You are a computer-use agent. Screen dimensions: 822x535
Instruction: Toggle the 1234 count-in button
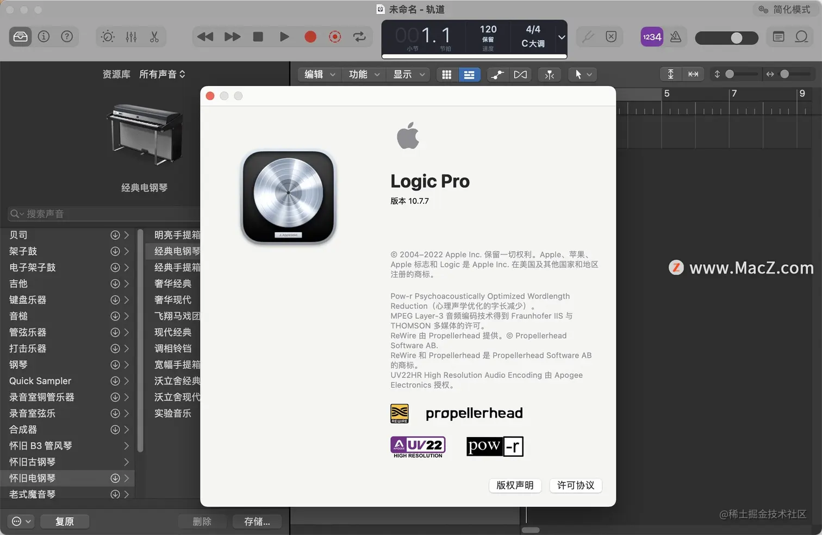tap(651, 36)
